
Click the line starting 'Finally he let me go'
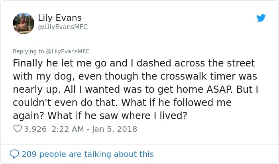pyautogui.click(x=134, y=63)
